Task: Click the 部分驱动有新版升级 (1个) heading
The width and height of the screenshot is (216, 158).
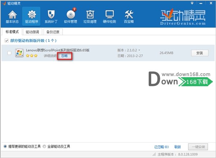Action: click(33, 40)
